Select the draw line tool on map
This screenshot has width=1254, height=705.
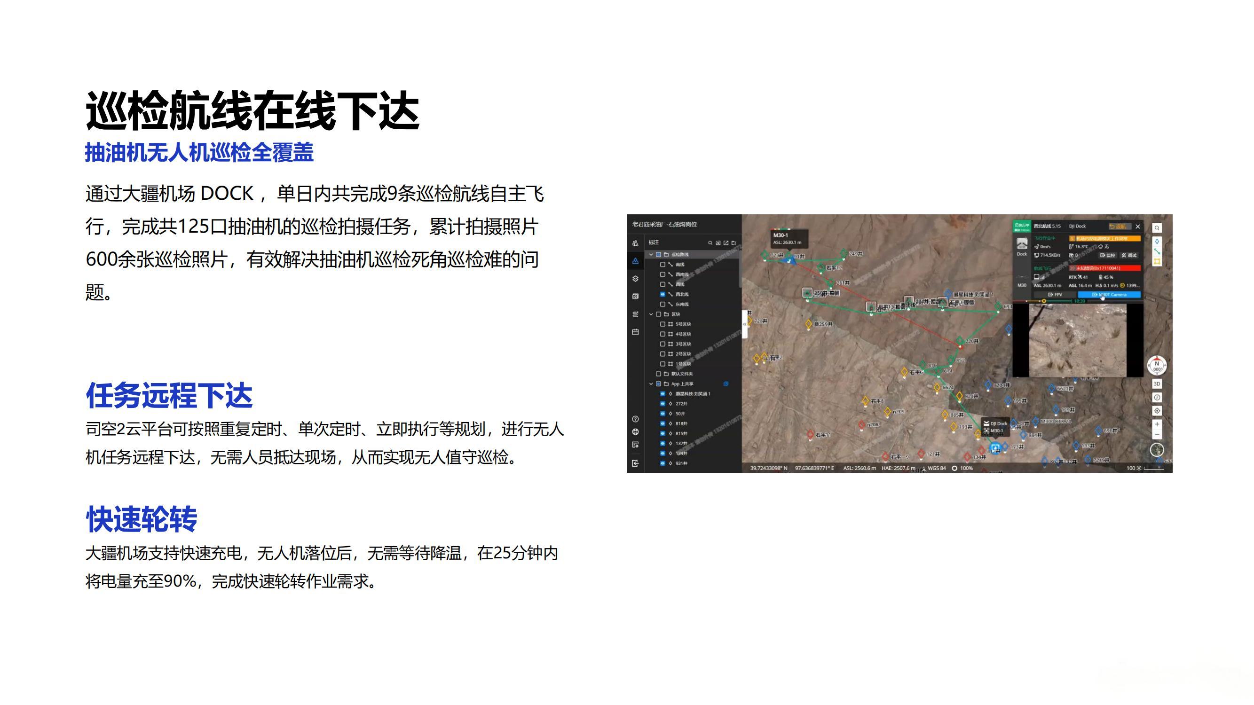(x=1157, y=251)
